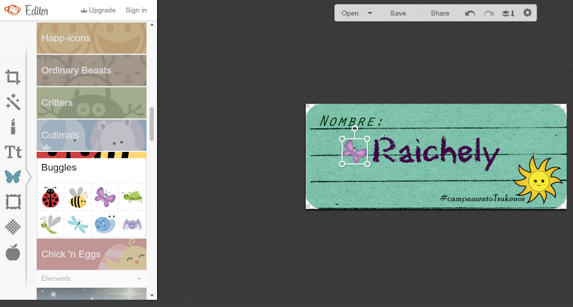The width and height of the screenshot is (573, 307).
Task: Open the settings gear in toolbar
Action: coord(527,13)
